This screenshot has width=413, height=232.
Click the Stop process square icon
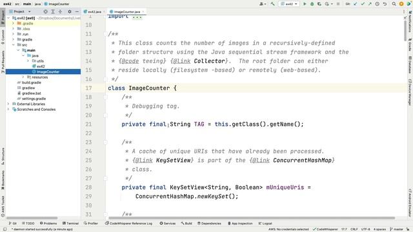[338, 4]
